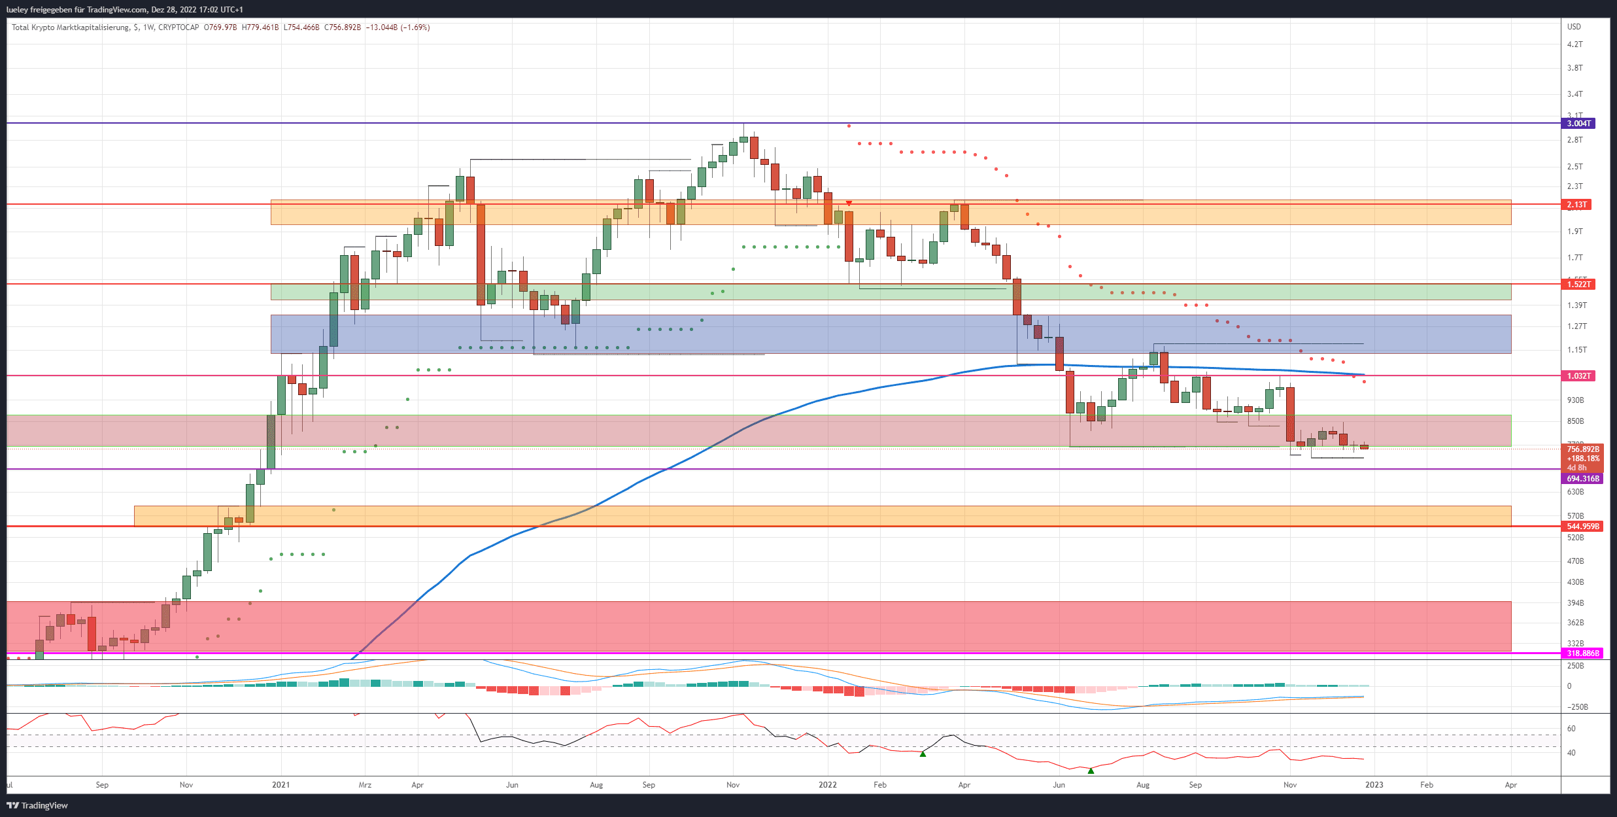Viewport: 1617px width, 817px height.
Task: Select the current price label 756.892B
Action: coord(1582,449)
